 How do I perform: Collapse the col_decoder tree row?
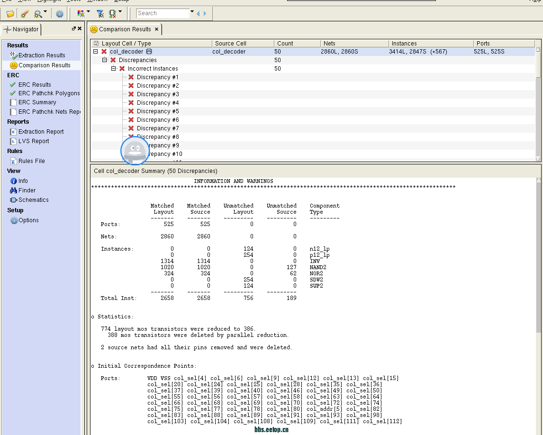96,52
